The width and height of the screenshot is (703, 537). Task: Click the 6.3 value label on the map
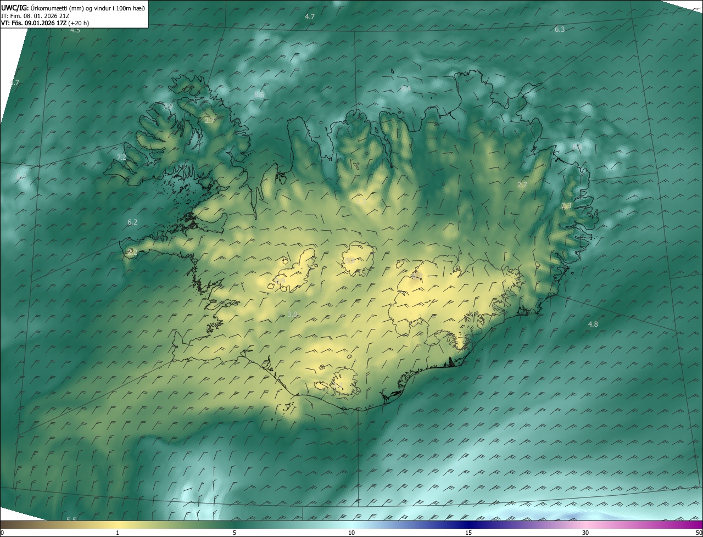[x=560, y=30]
